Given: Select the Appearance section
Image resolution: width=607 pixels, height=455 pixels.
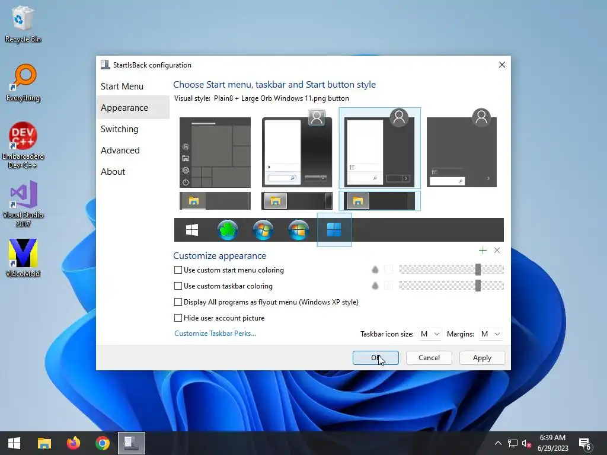Looking at the screenshot, I should click(x=133, y=108).
